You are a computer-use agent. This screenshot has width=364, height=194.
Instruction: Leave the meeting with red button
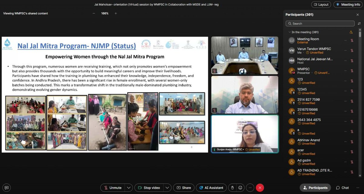pyautogui.click(x=260, y=188)
